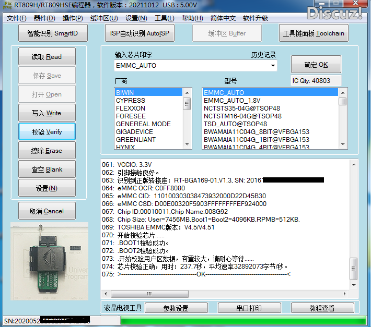
Task: Open the 软件升级 menu
Action: (x=256, y=18)
